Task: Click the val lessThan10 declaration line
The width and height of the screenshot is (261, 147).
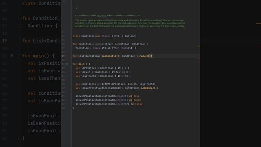Action: [x=103, y=76]
